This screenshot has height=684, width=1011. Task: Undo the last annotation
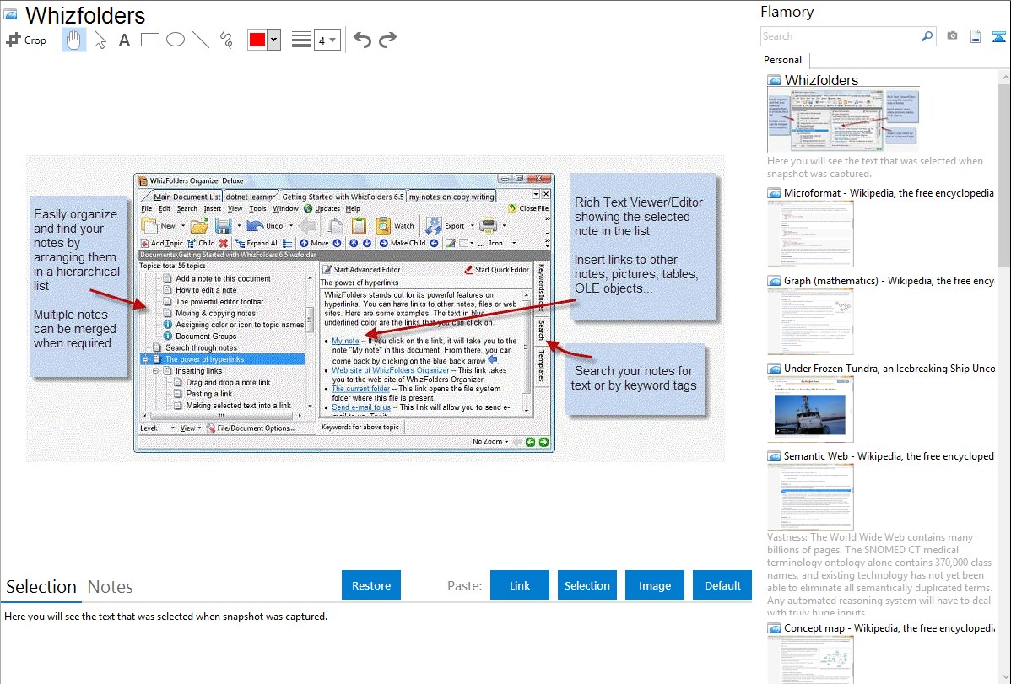pyautogui.click(x=362, y=40)
